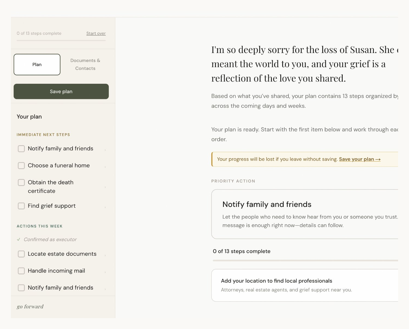Viewport: 409px width, 329px height.
Task: Click the chevron next to Handle incoming mail
Action: click(105, 272)
